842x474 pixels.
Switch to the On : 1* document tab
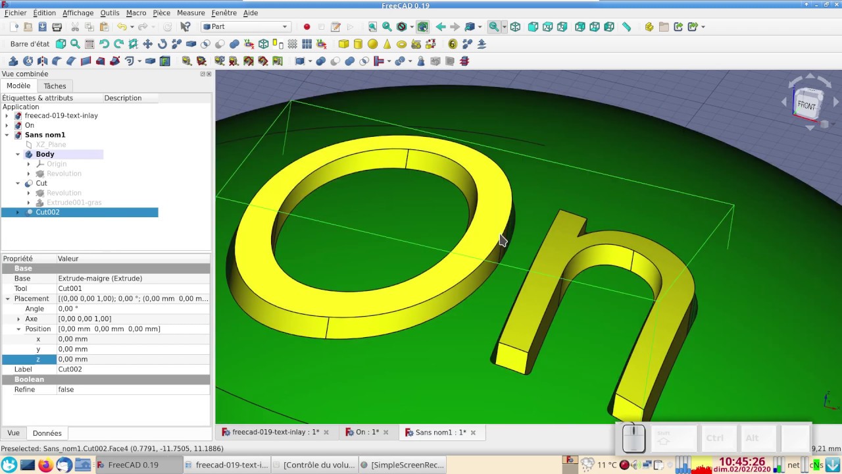coord(367,433)
